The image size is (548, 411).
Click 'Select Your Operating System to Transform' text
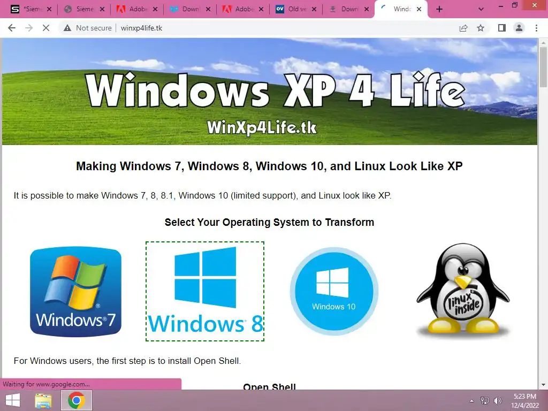click(x=270, y=222)
